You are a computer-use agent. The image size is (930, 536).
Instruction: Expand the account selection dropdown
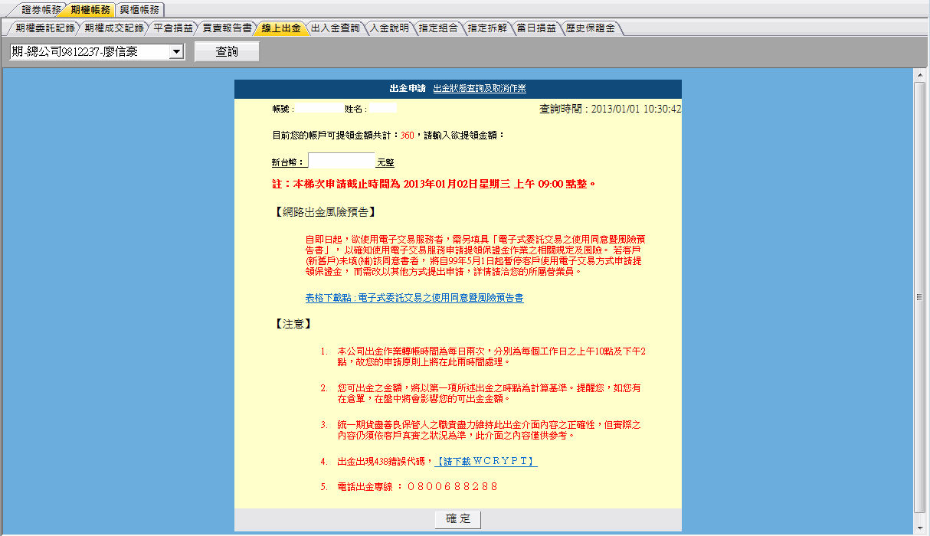coord(177,52)
